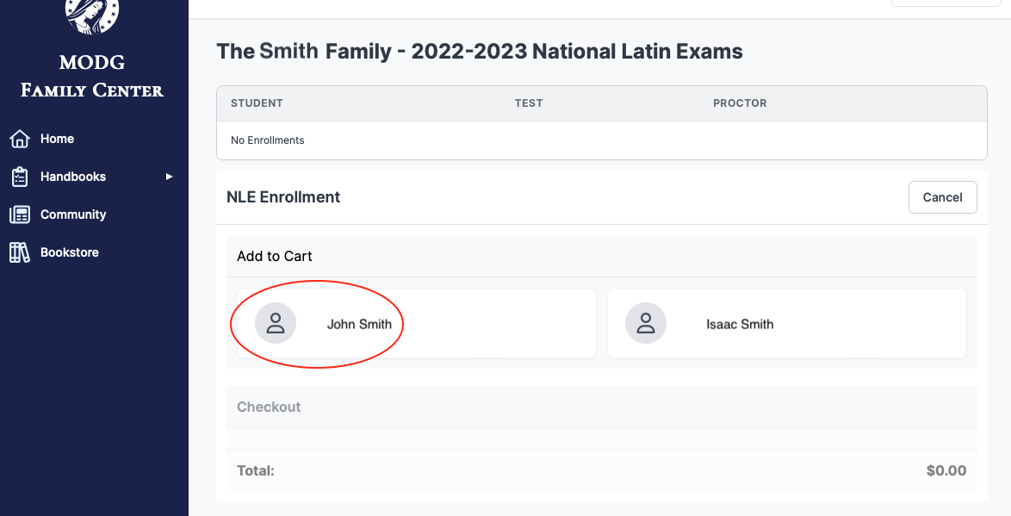Open the Home menu item
Image resolution: width=1011 pixels, height=516 pixels.
[57, 139]
